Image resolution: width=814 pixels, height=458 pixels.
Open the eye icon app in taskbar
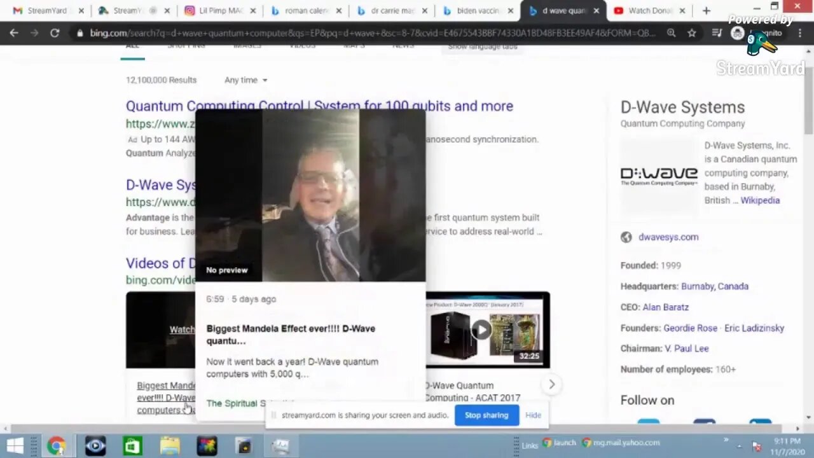click(95, 446)
